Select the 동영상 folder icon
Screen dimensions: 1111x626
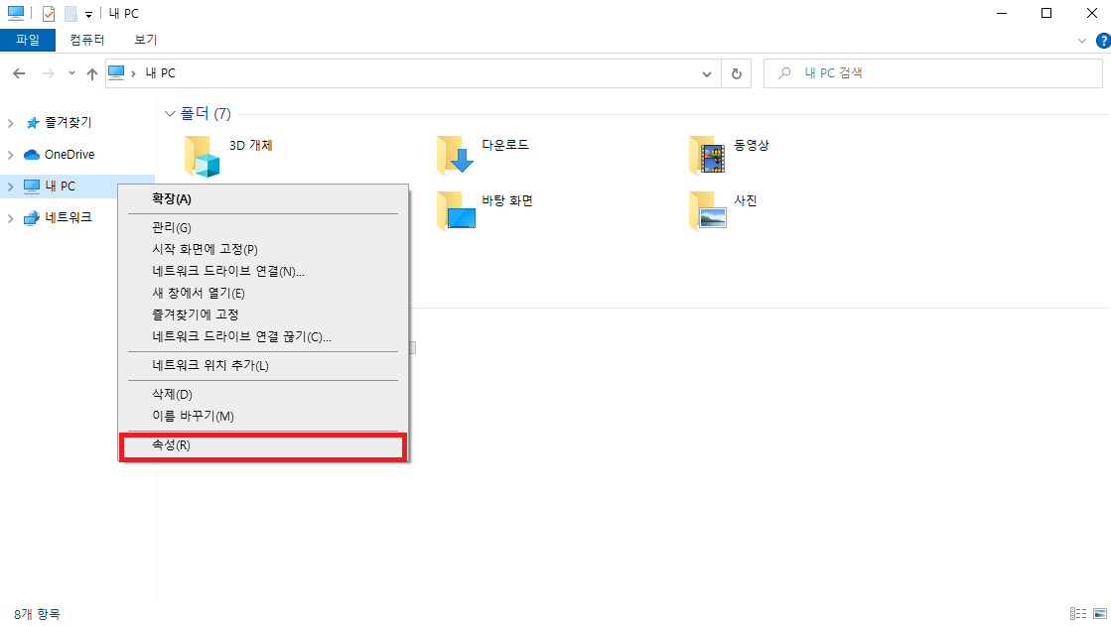coord(707,155)
